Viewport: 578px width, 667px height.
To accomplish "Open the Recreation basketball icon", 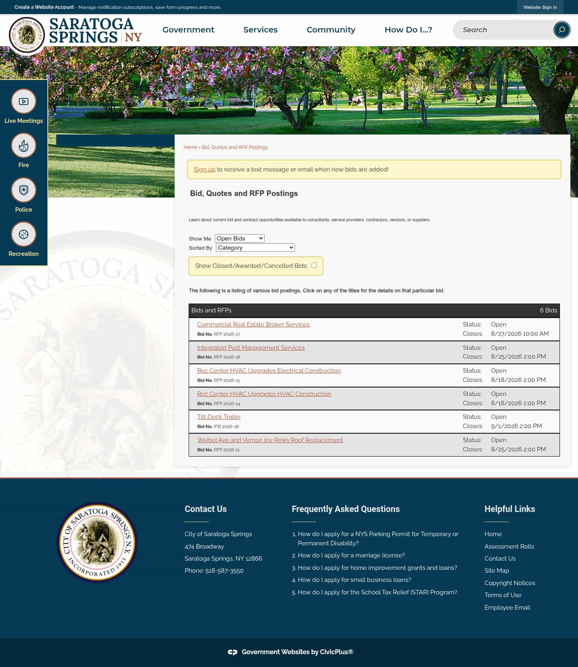I will pyautogui.click(x=24, y=234).
